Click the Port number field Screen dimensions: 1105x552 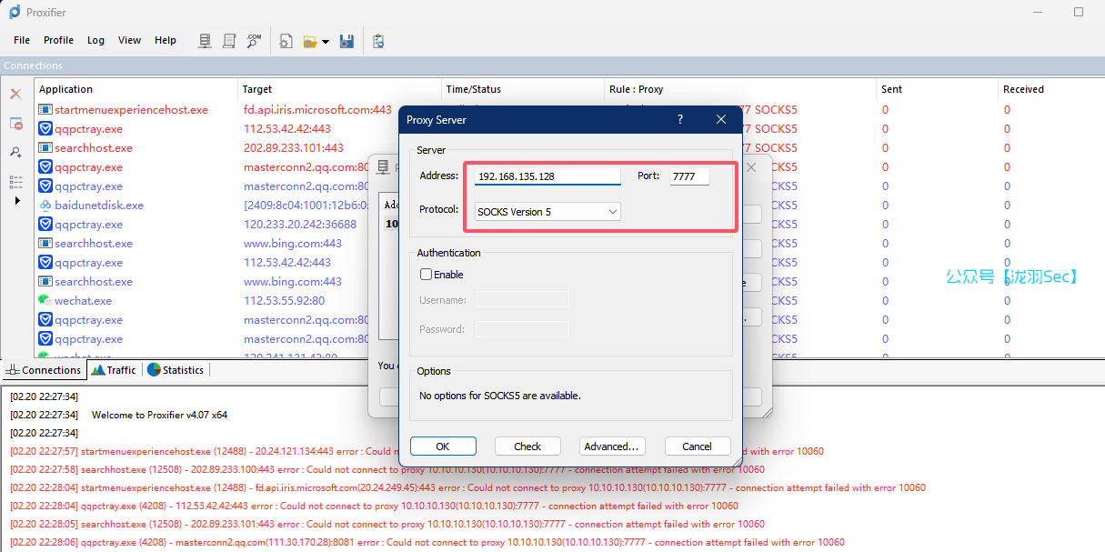[x=689, y=176]
